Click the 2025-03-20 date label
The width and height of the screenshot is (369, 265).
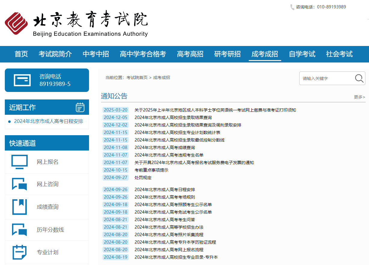tap(115, 110)
